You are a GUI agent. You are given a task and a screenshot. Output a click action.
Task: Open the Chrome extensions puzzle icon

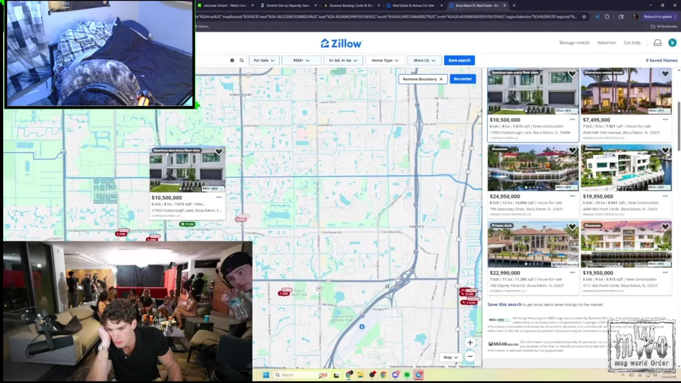(607, 16)
